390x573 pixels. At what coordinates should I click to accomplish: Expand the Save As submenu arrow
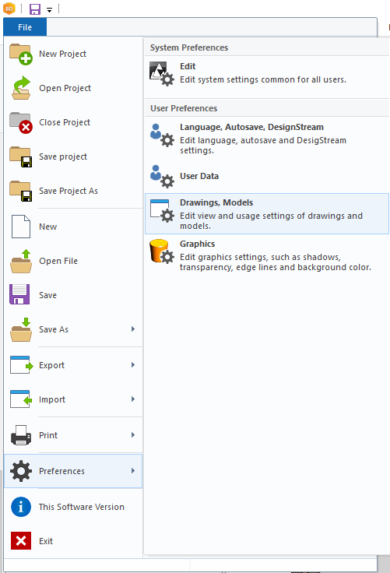pyautogui.click(x=133, y=329)
